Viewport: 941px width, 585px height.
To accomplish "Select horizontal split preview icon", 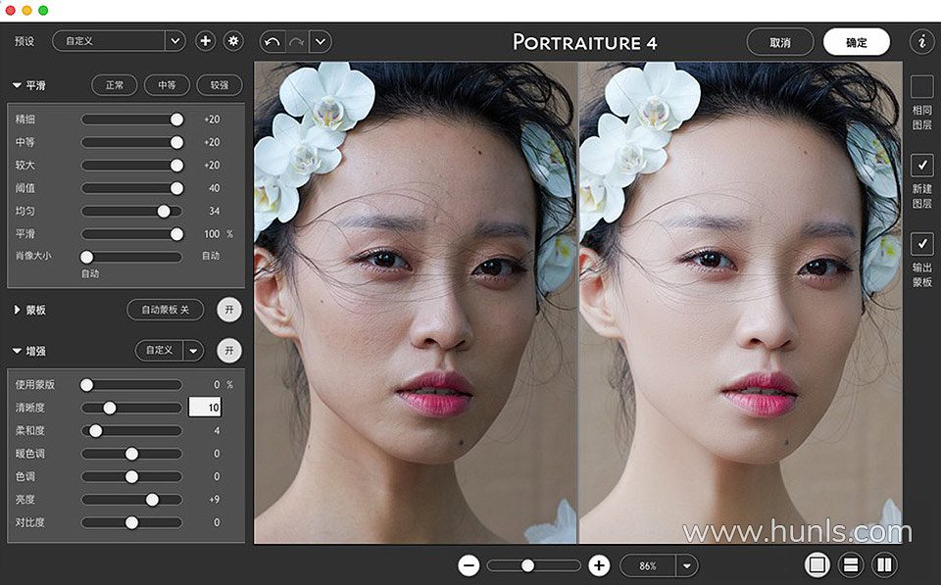I will tap(851, 564).
